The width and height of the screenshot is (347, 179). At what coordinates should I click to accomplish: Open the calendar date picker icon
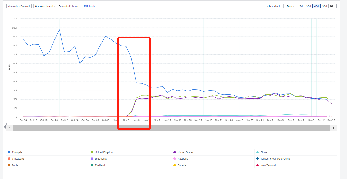(x=332, y=6)
